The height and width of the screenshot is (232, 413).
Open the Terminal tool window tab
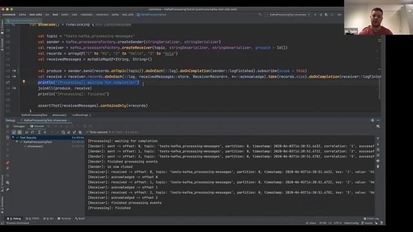click(x=64, y=218)
